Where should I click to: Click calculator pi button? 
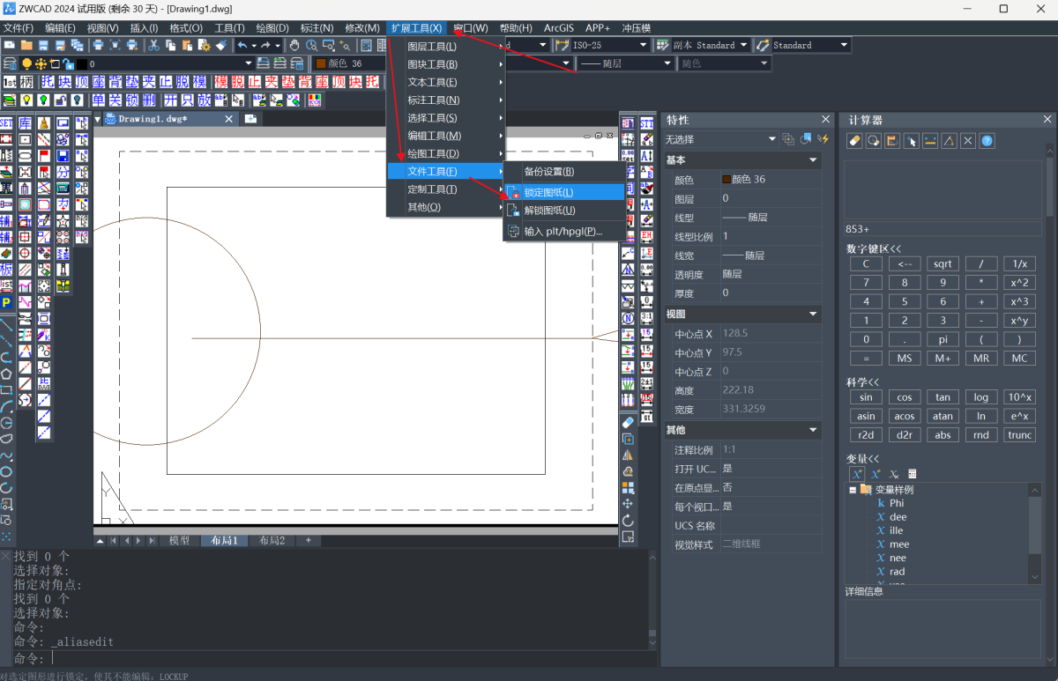[x=943, y=339]
